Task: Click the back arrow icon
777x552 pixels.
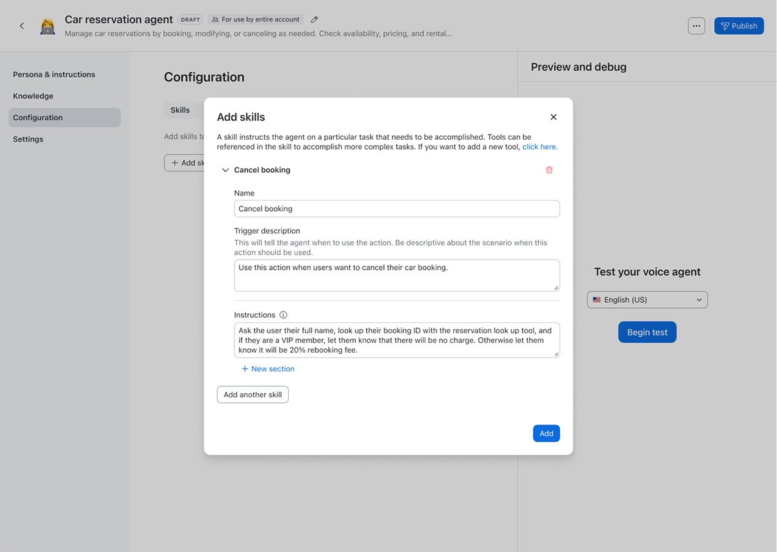Action: (x=22, y=26)
